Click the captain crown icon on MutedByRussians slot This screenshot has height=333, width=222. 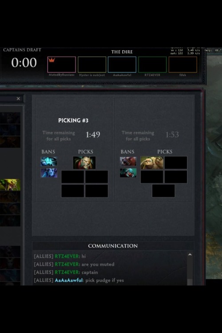(52, 60)
